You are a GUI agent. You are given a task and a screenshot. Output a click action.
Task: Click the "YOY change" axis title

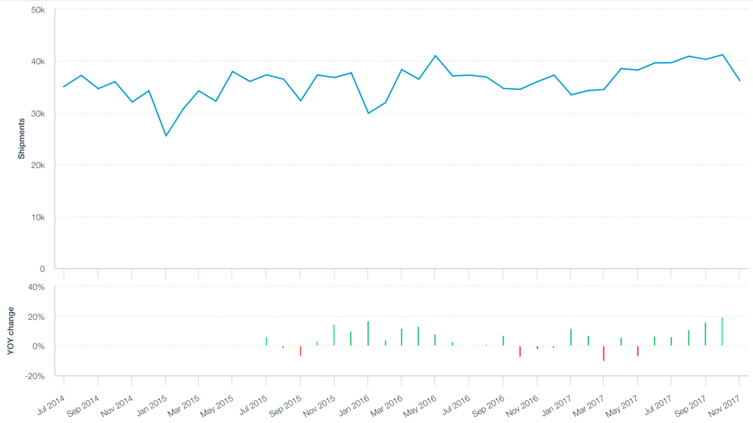click(10, 331)
